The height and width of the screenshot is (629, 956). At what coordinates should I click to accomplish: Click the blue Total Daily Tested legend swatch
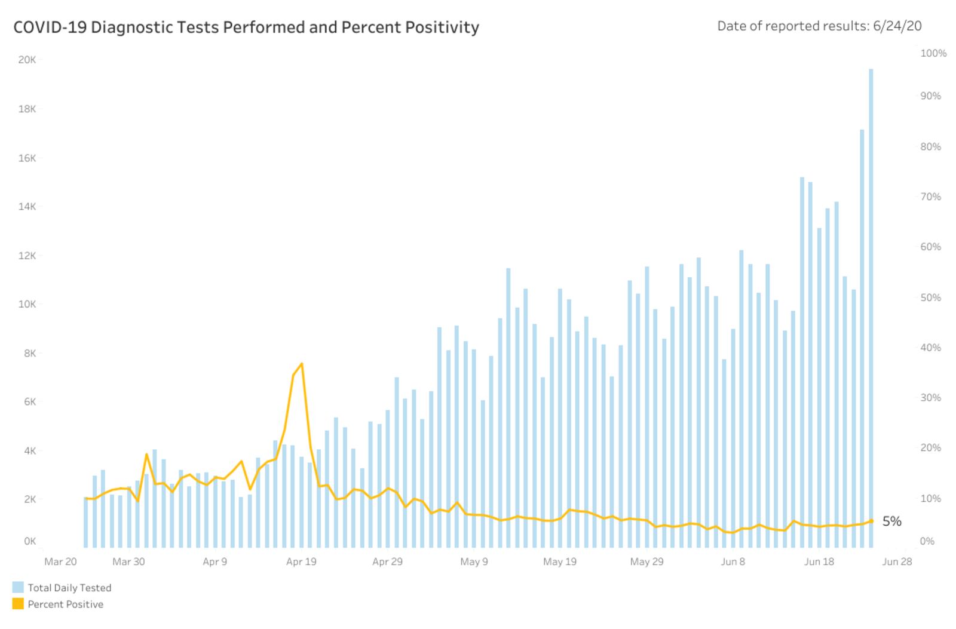[x=18, y=587]
